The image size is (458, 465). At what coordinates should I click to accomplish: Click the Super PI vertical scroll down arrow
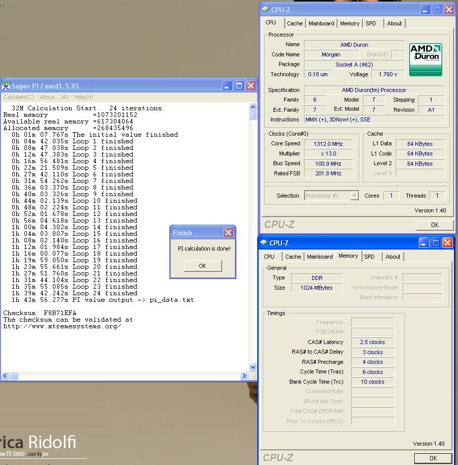[253, 367]
